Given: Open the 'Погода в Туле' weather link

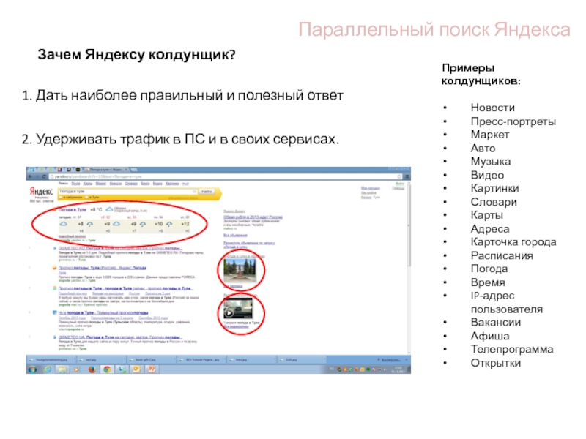Looking at the screenshot, I should [x=73, y=210].
